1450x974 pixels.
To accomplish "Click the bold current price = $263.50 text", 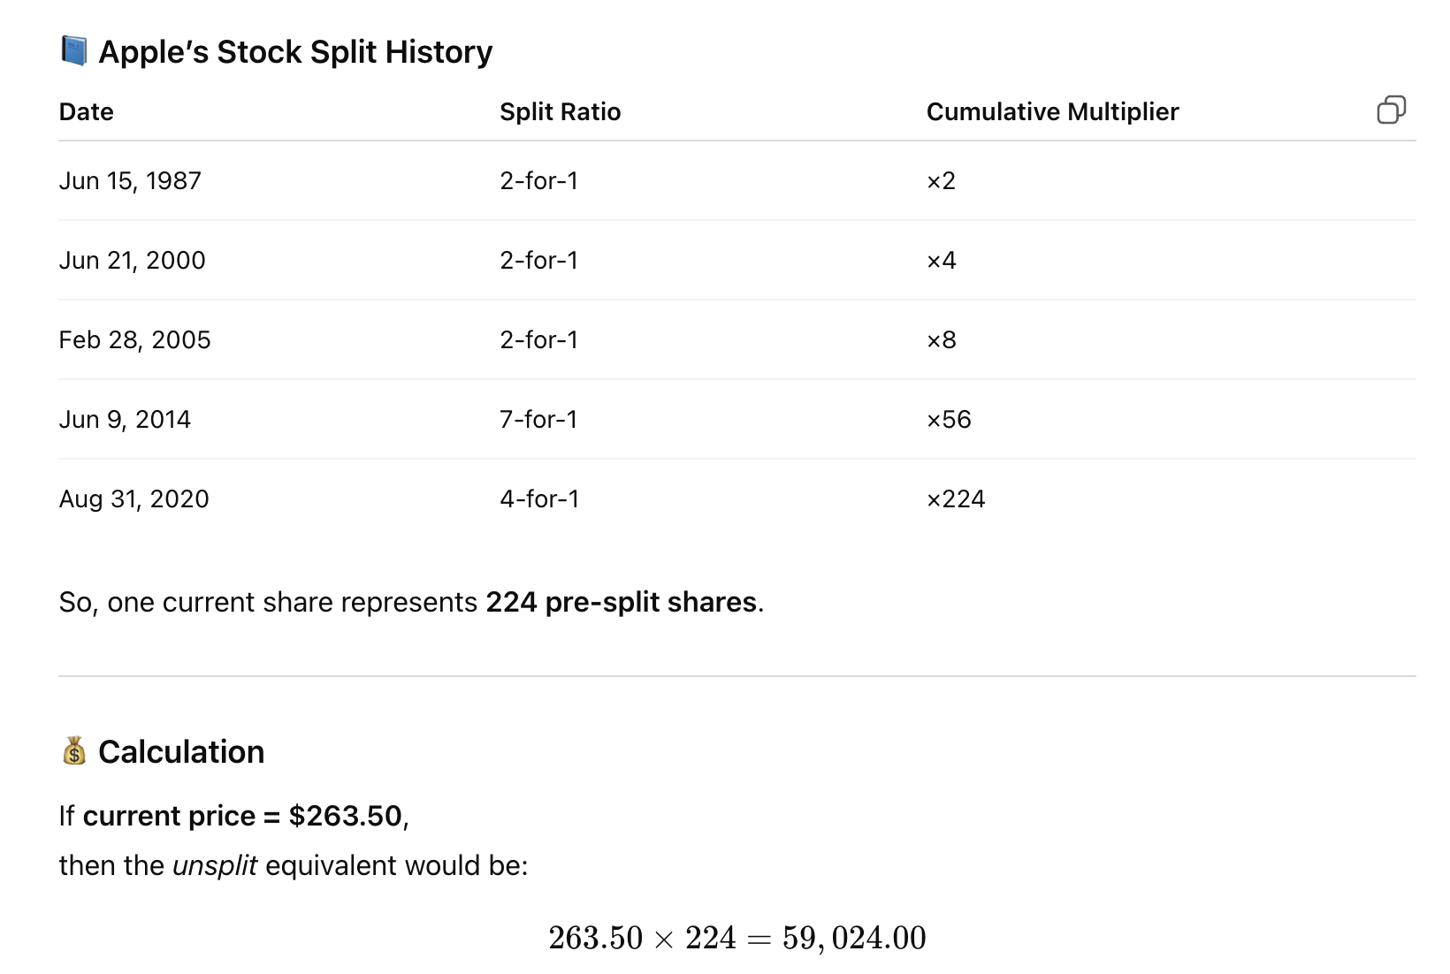I will pyautogui.click(x=242, y=816).
